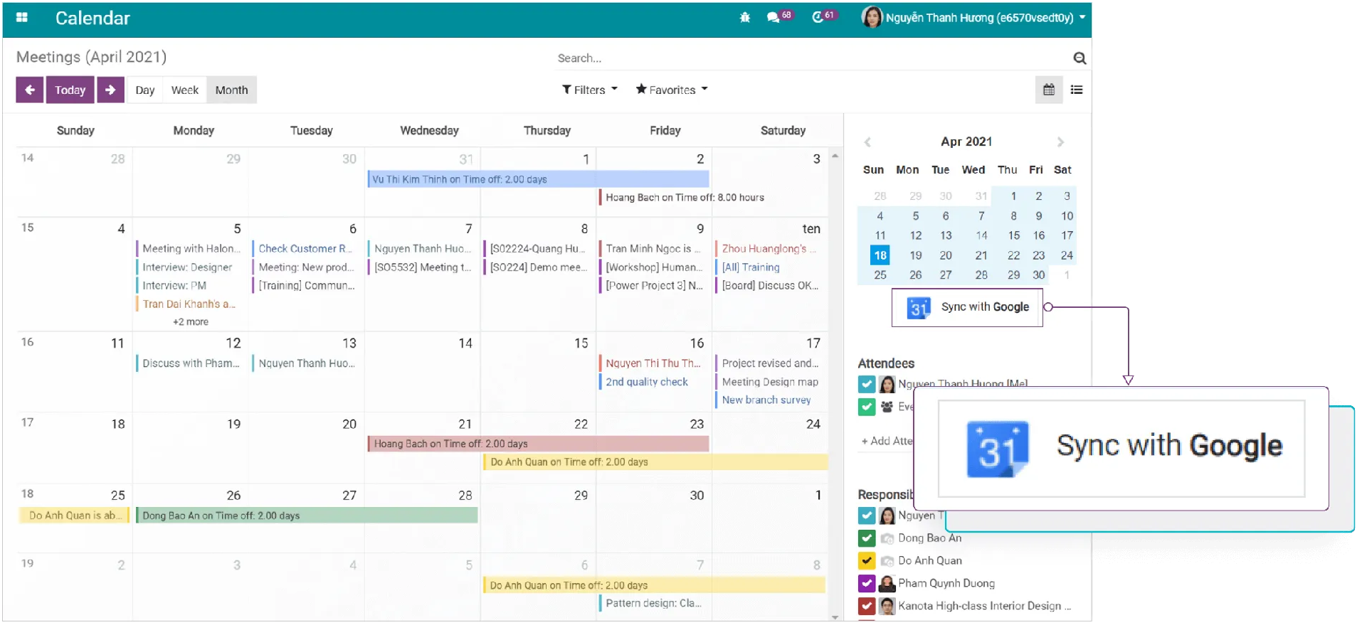Open 'Hoang Bach on Time off: 2.00 days' event
1362x630 pixels.
click(538, 444)
